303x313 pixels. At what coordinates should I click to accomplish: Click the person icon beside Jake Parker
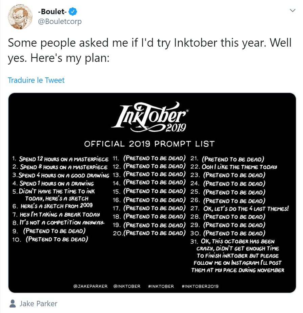click(13, 304)
